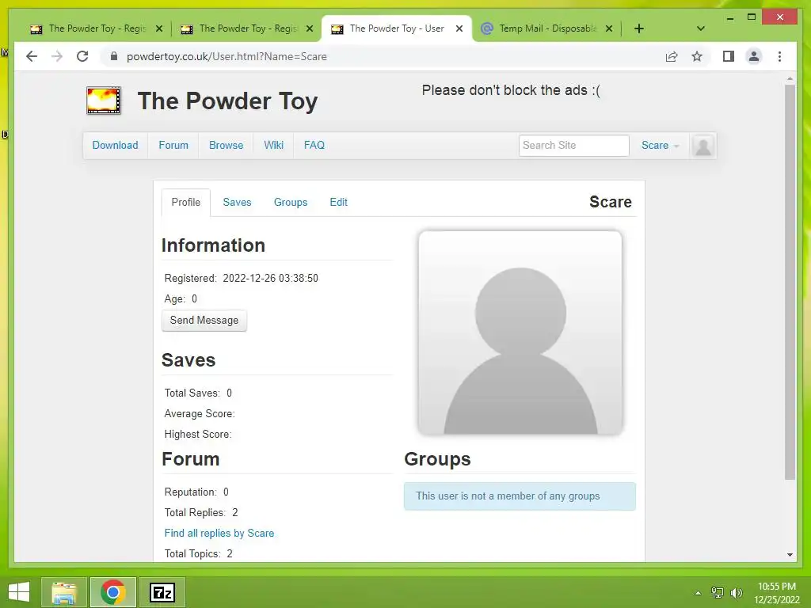Click the registered date 2022-12-26 03:38:50
This screenshot has height=608, width=811.
(x=271, y=278)
